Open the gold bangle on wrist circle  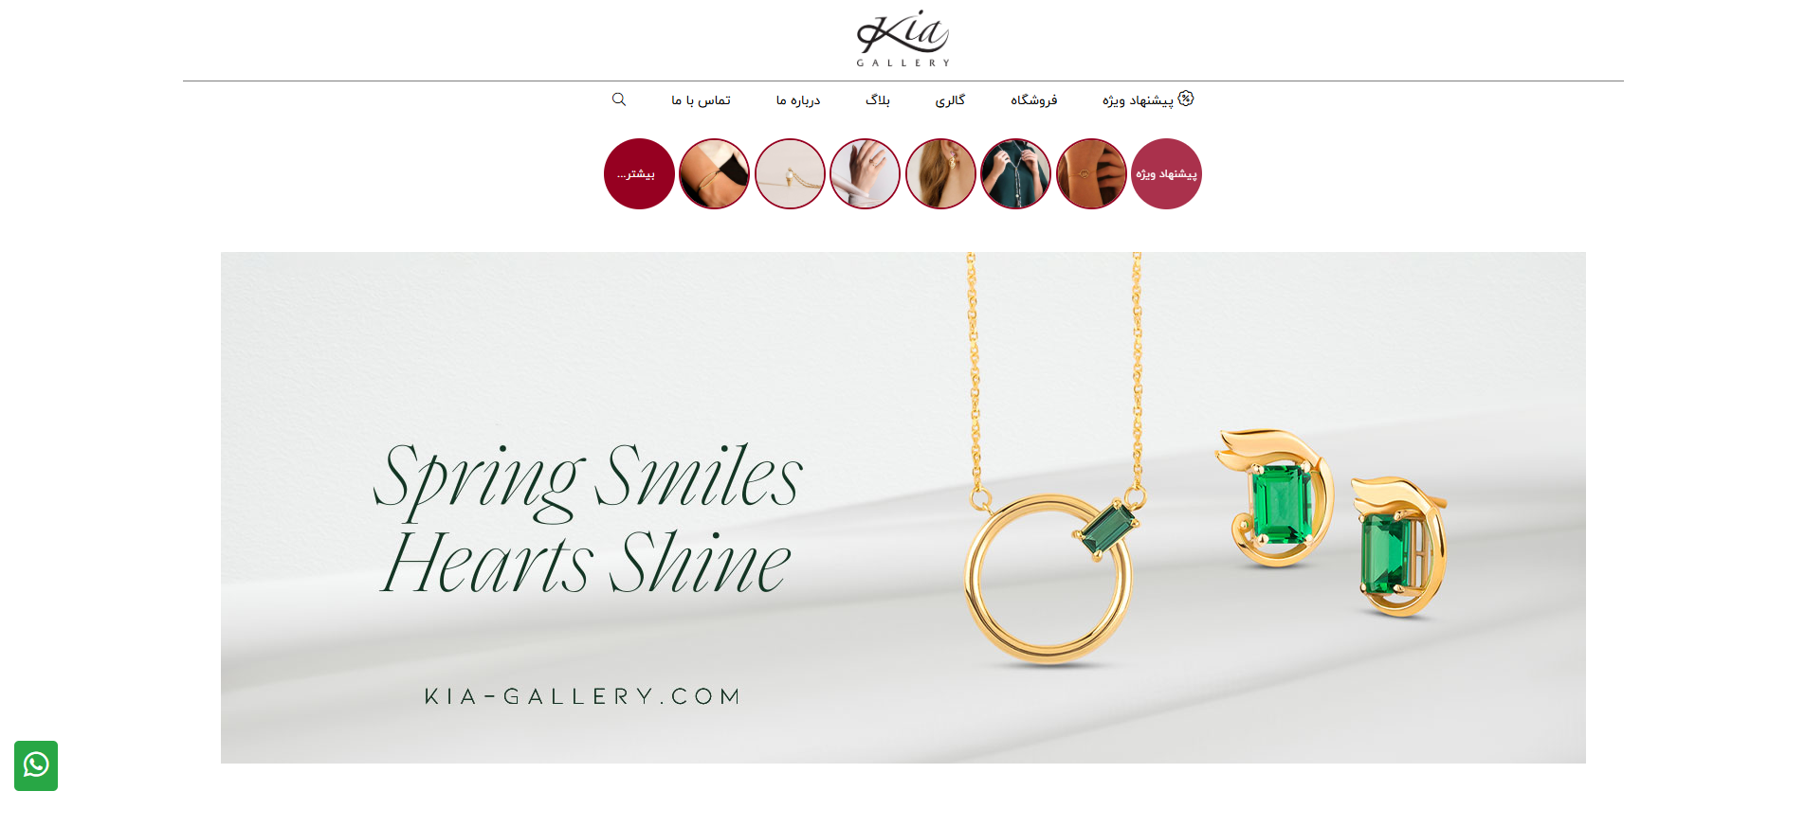(714, 173)
